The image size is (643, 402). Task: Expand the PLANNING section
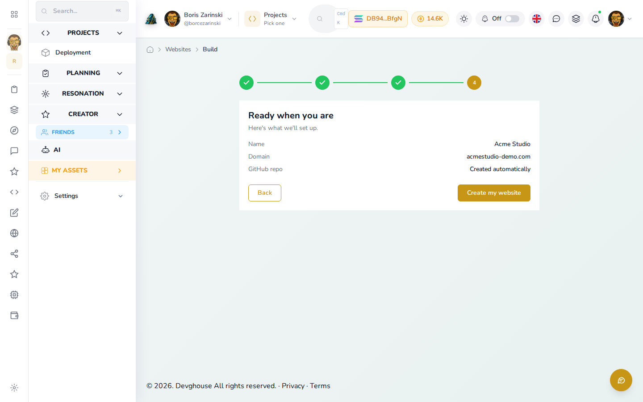click(82, 73)
